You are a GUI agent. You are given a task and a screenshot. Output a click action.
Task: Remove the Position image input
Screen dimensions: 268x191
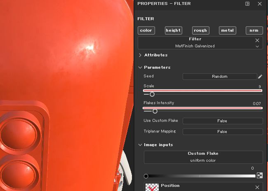(257, 187)
